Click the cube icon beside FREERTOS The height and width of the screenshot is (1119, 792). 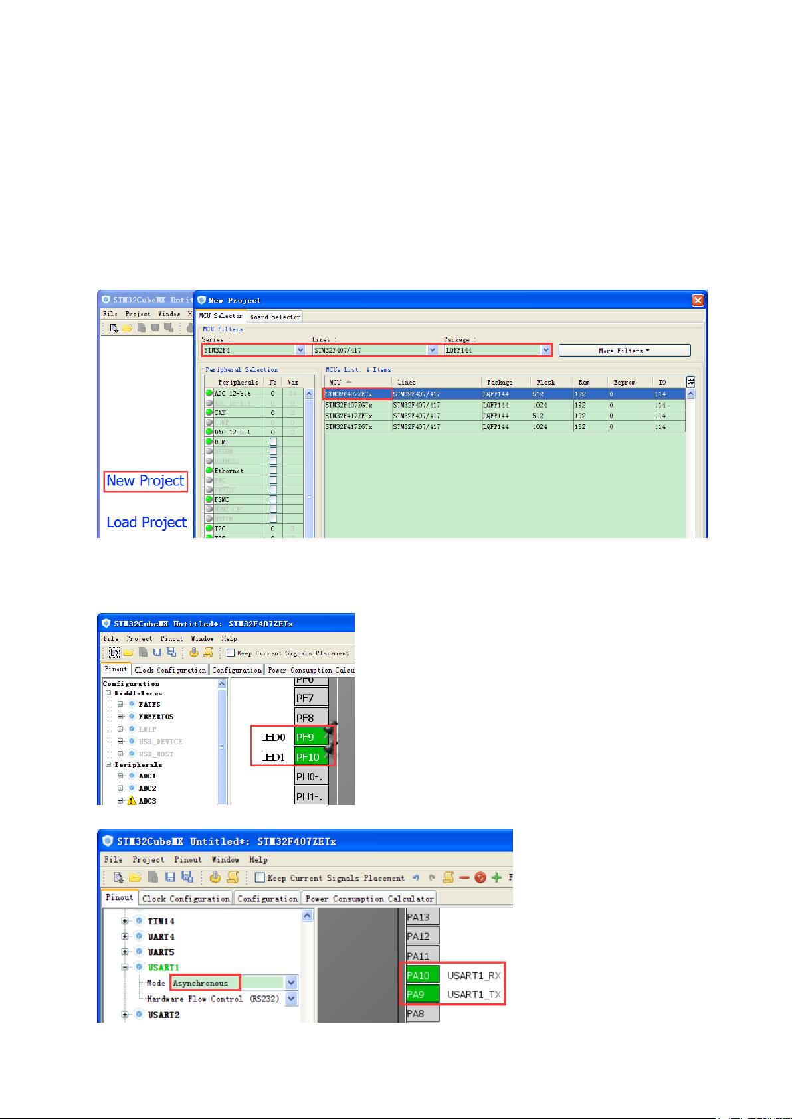coord(132,717)
